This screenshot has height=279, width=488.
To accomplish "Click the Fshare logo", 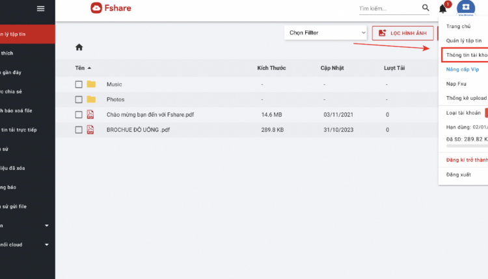I will [111, 8].
